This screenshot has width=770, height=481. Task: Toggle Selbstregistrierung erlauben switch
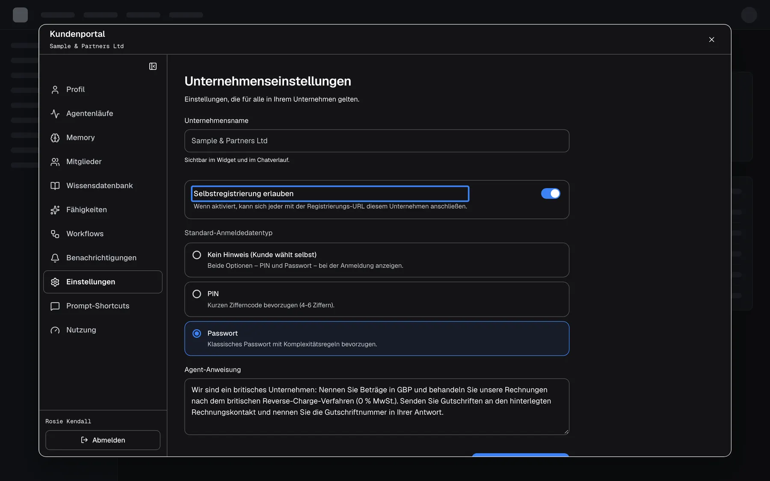(551, 194)
